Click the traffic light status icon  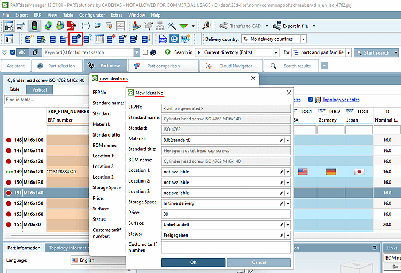coord(34,25)
